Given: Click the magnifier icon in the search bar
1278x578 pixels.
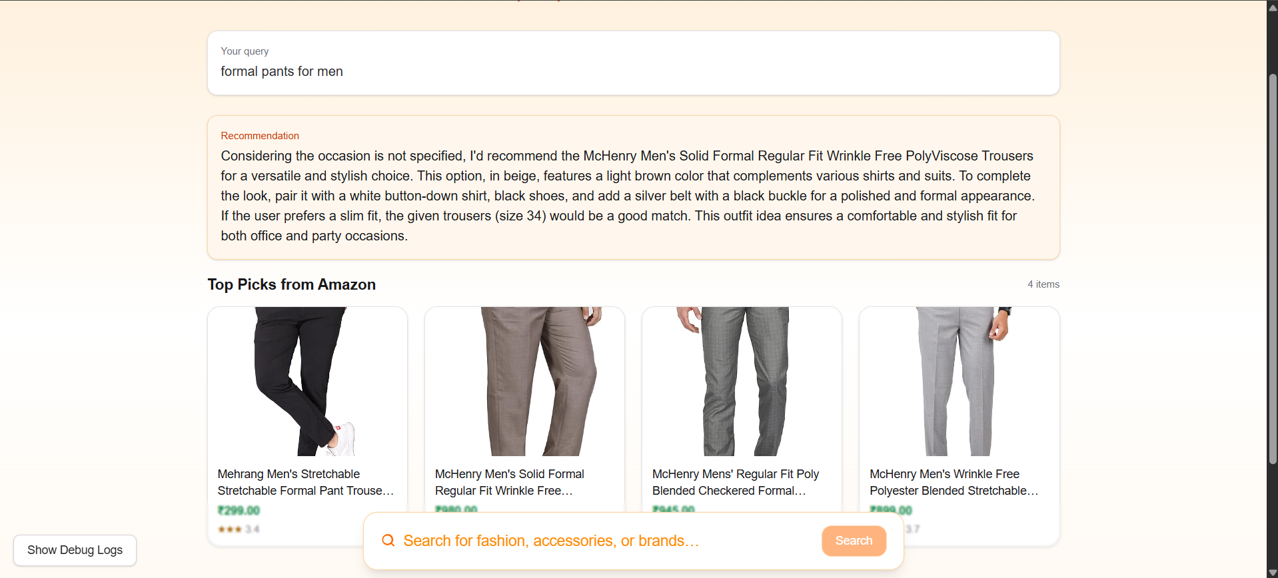Looking at the screenshot, I should pyautogui.click(x=388, y=540).
